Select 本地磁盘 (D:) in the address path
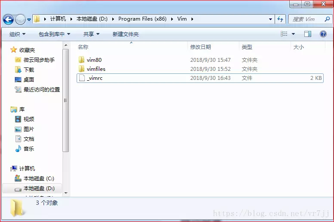This screenshot has height=222, width=334. click(92, 19)
